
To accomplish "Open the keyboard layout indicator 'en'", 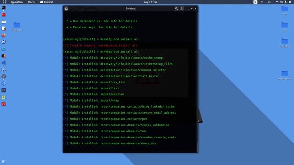I will tap(269, 2).
